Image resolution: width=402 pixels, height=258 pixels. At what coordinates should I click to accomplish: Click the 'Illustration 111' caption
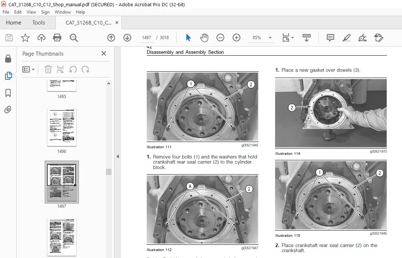tap(159, 147)
